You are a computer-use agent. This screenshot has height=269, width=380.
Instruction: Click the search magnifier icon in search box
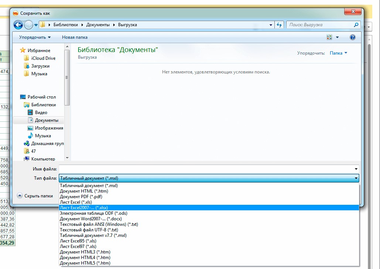[x=356, y=25]
